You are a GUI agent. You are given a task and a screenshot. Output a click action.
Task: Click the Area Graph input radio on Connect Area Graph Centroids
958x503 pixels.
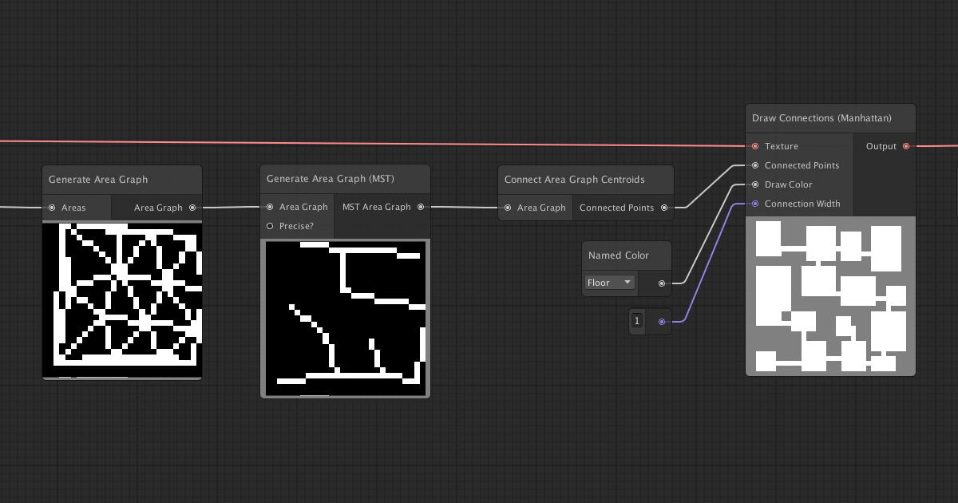pos(508,207)
